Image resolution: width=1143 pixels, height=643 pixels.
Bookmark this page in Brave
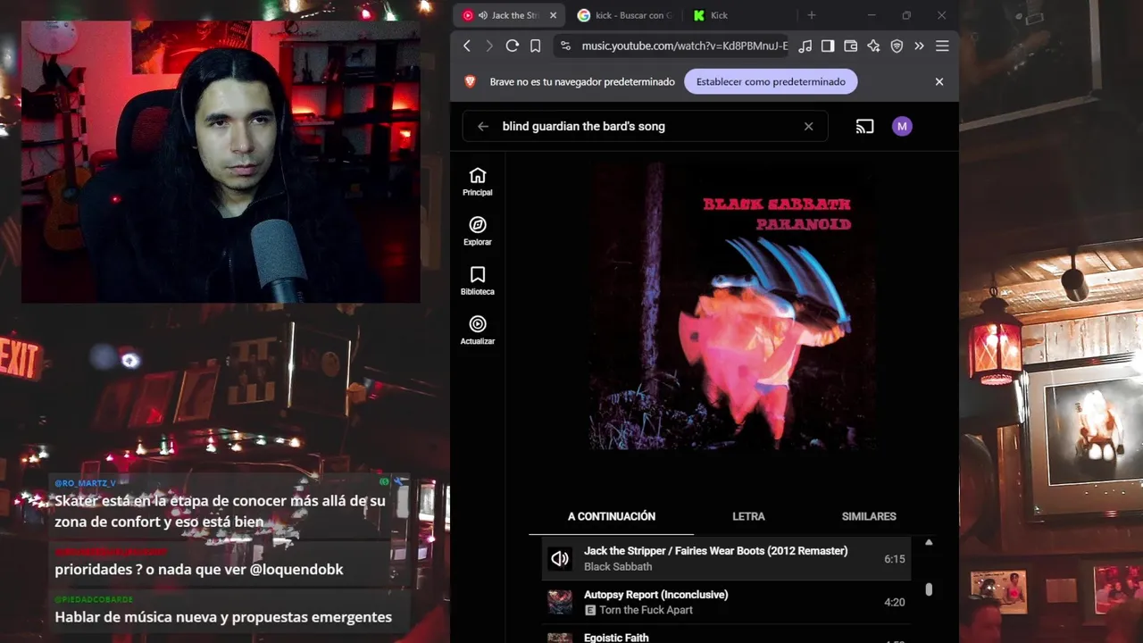pyautogui.click(x=535, y=46)
